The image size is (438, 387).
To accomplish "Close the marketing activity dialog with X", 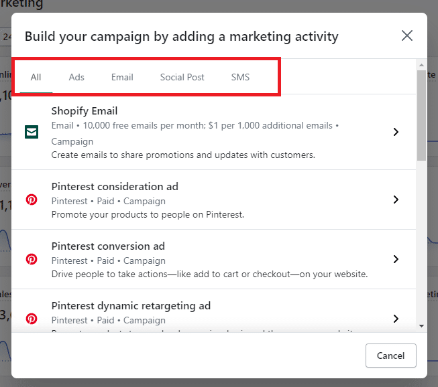I will [406, 35].
